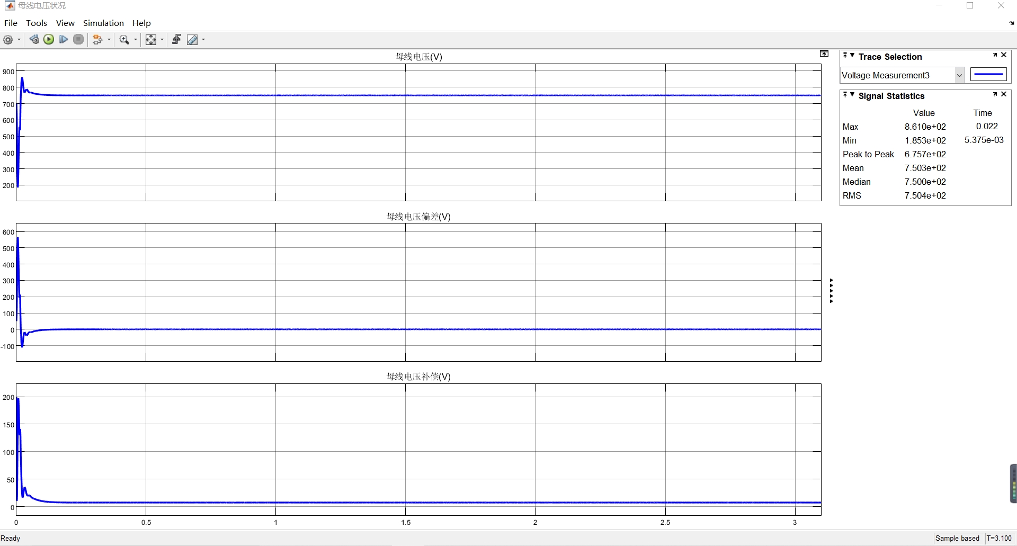This screenshot has height=546, width=1017.
Task: Click the maximize axes icon above top plot
Action: click(x=824, y=53)
